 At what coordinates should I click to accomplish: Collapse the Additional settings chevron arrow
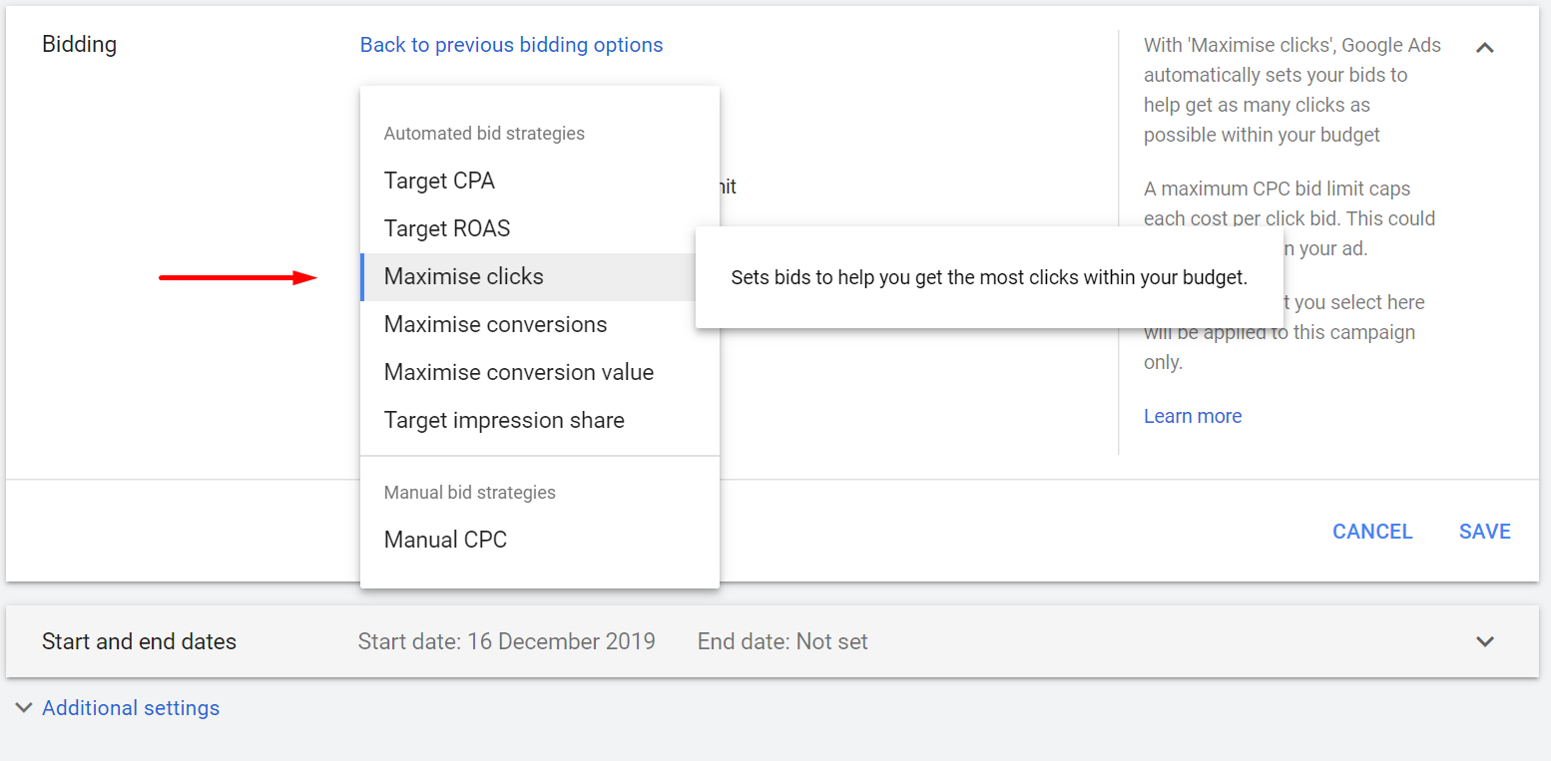click(24, 707)
